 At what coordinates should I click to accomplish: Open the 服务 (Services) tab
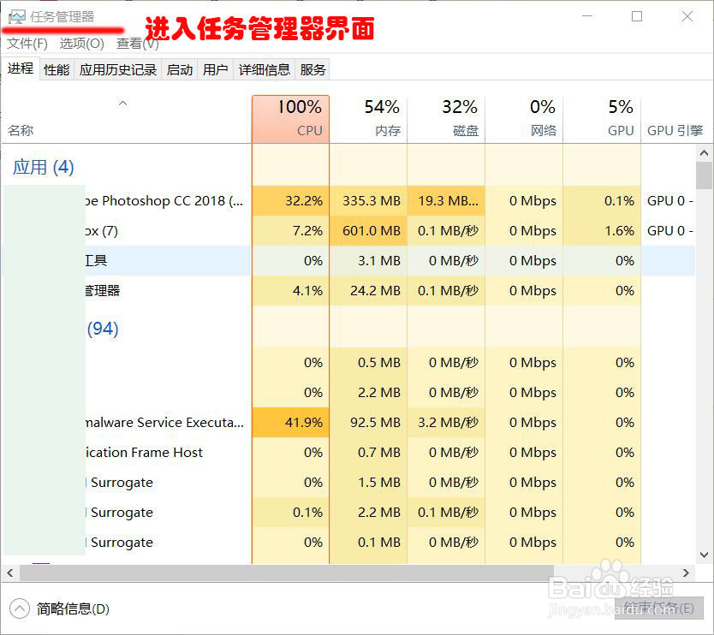tap(312, 69)
